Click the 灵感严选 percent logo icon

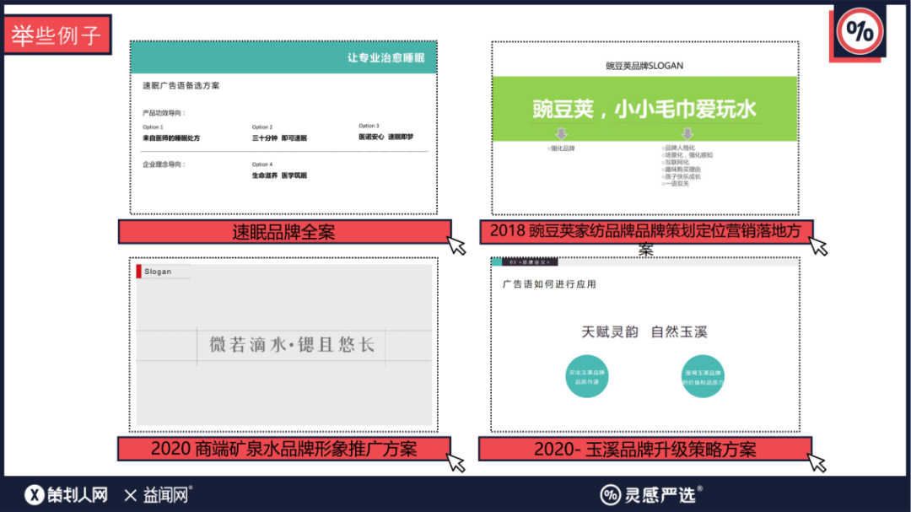coord(610,495)
